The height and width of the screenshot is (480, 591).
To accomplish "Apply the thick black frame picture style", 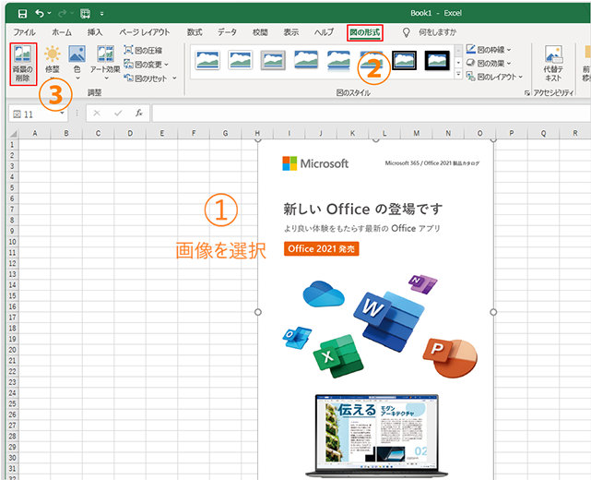I will click(437, 60).
